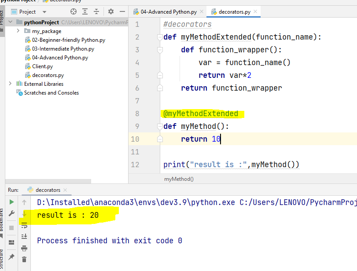Open Project panel settings gear
The width and height of the screenshot is (357, 271).
pos(111,11)
